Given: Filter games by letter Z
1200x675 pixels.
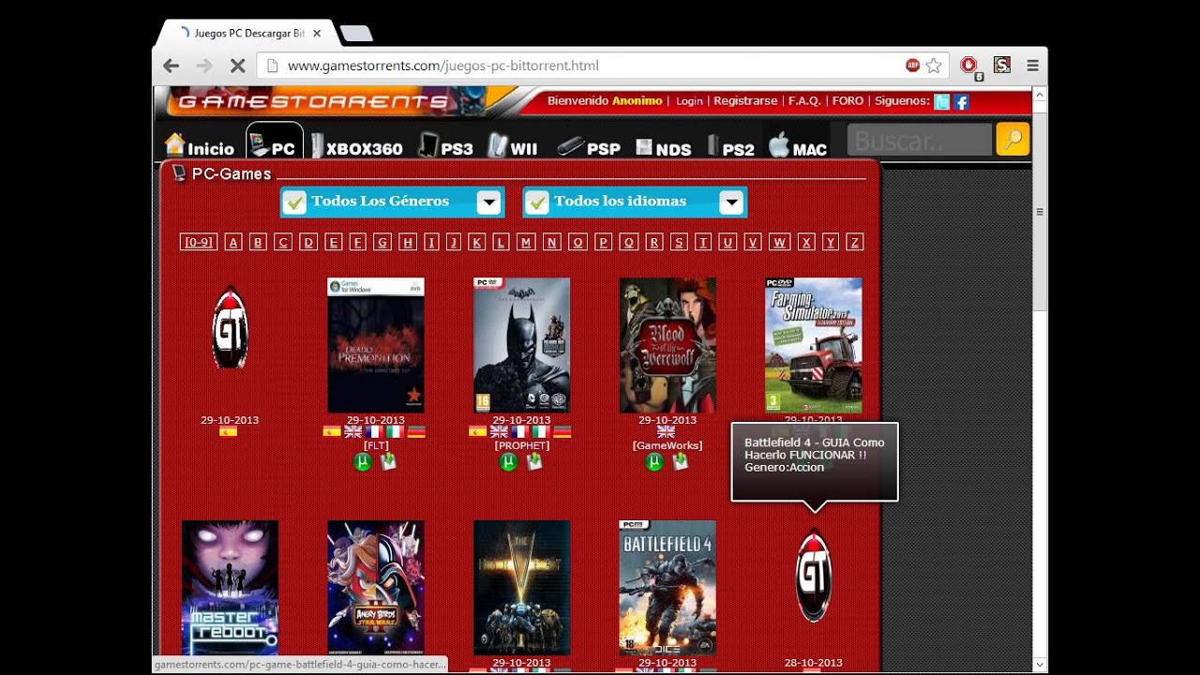Looking at the screenshot, I should 854,242.
